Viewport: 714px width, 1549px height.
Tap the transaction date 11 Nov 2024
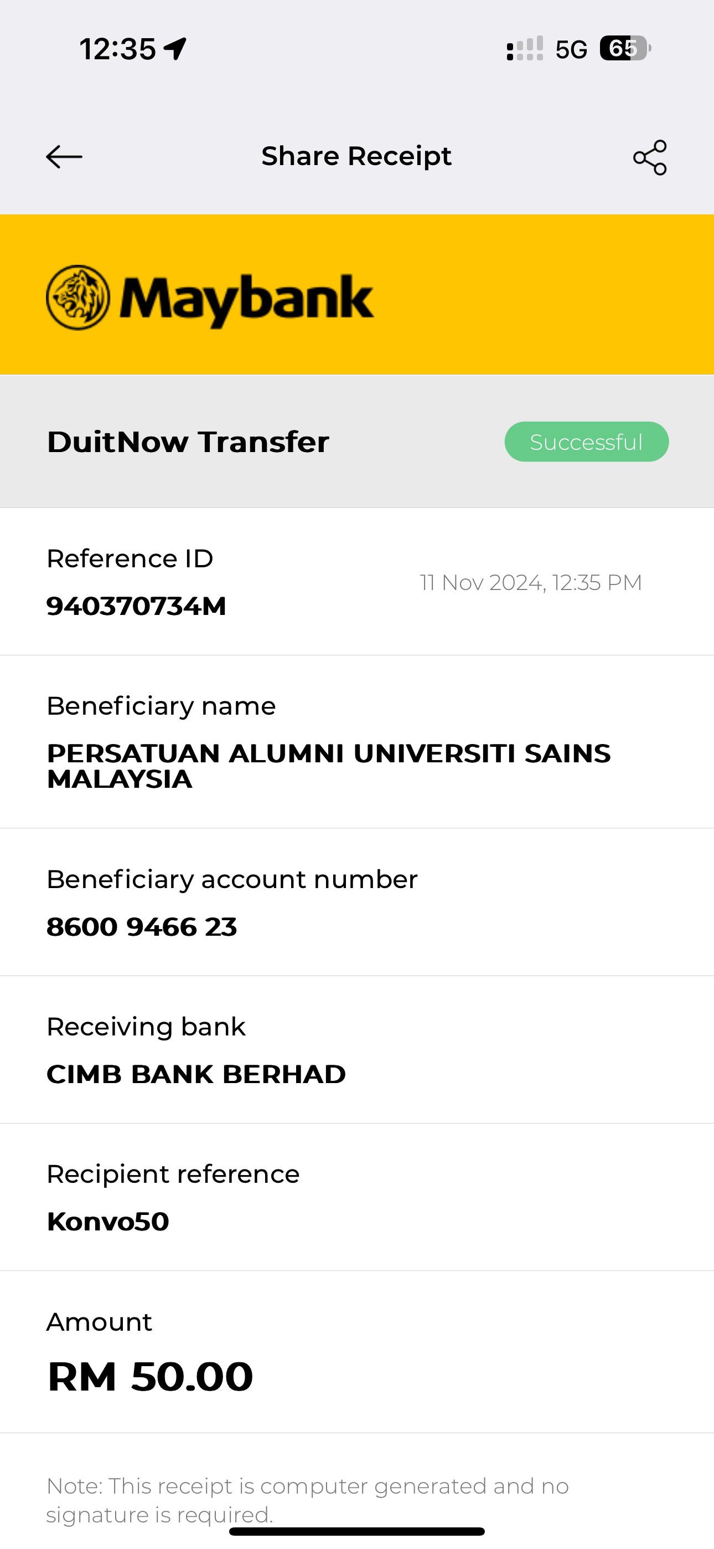531,583
